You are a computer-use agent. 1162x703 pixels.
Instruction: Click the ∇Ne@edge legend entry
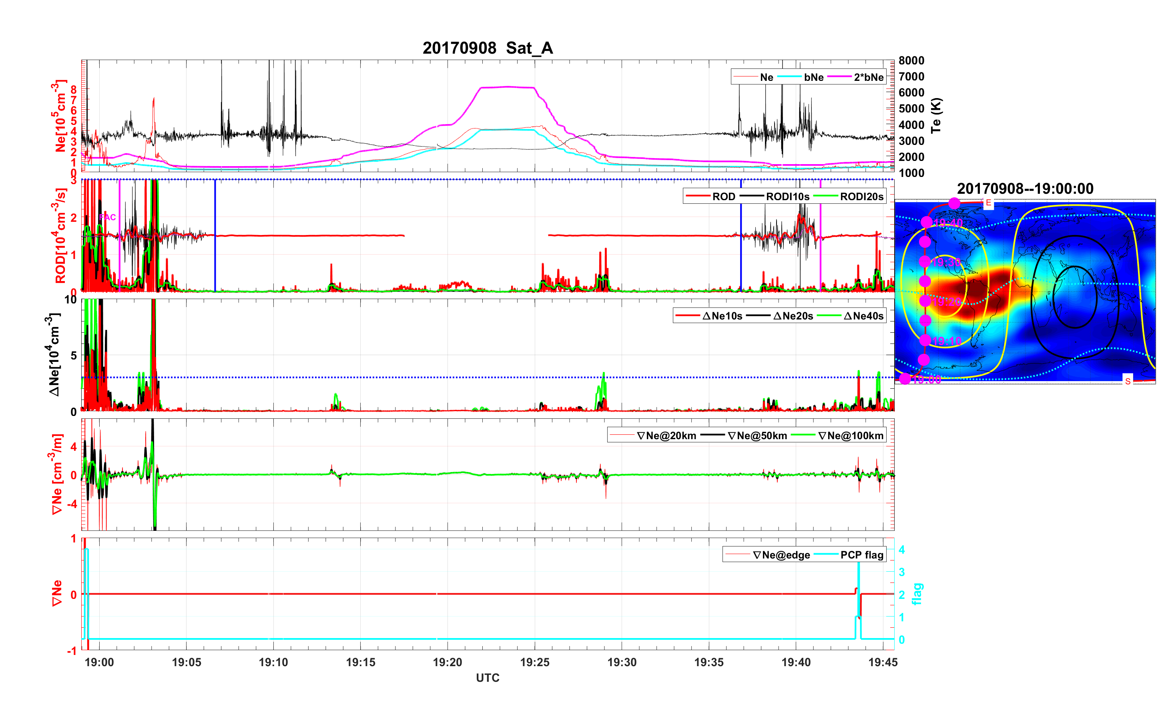781,555
